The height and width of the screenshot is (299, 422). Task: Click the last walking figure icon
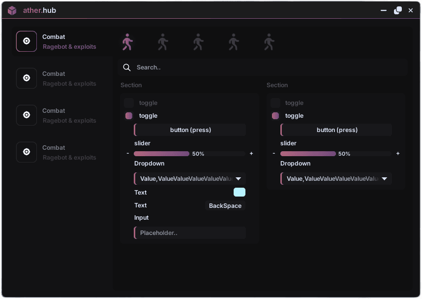point(269,41)
